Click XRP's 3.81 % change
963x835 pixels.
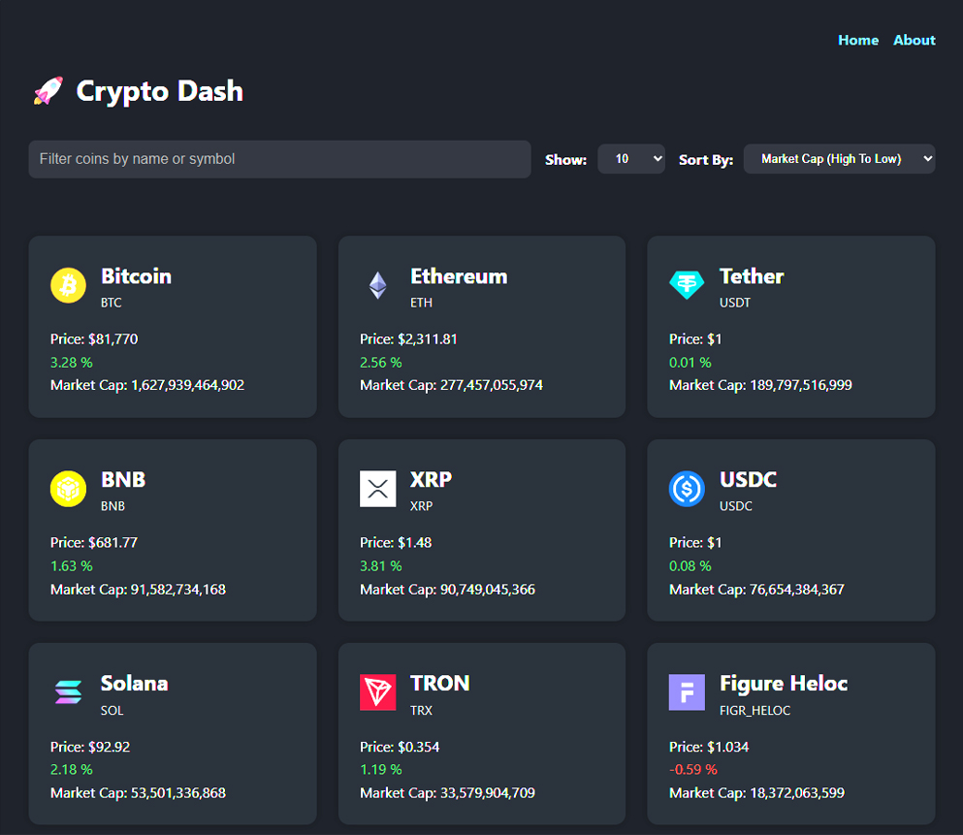381,566
